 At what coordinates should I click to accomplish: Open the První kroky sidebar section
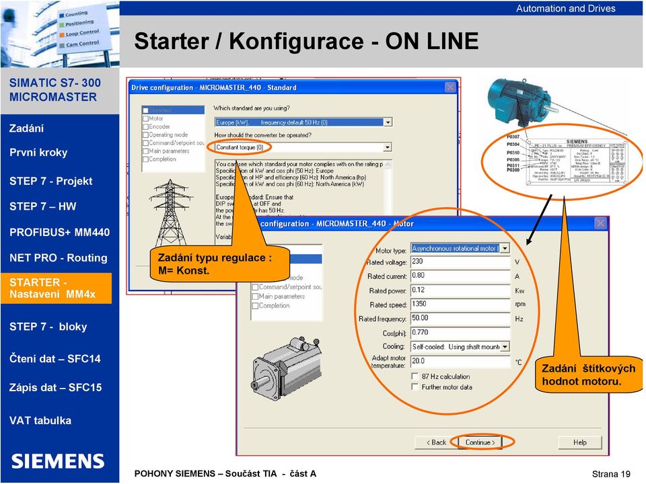point(38,153)
